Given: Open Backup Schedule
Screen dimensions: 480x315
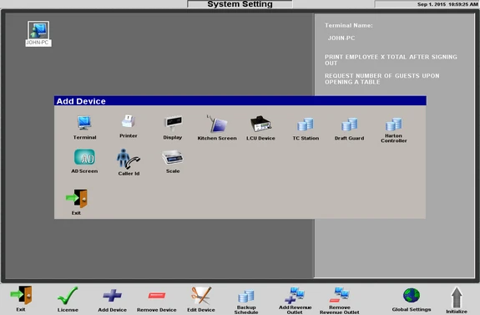Looking at the screenshot, I should click(x=246, y=302).
